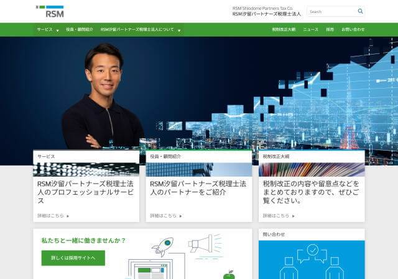The height and width of the screenshot is (279, 398).
Task: Open RSM汐留パートナーズ税理士法人について menu item
Action: (x=137, y=29)
